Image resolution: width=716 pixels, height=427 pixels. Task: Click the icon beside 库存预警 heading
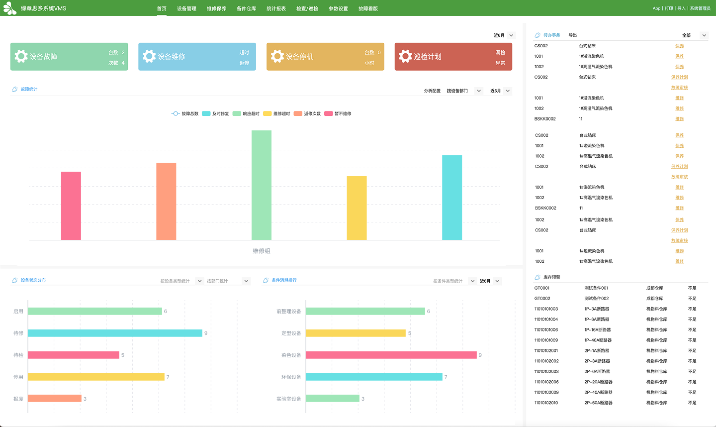537,277
